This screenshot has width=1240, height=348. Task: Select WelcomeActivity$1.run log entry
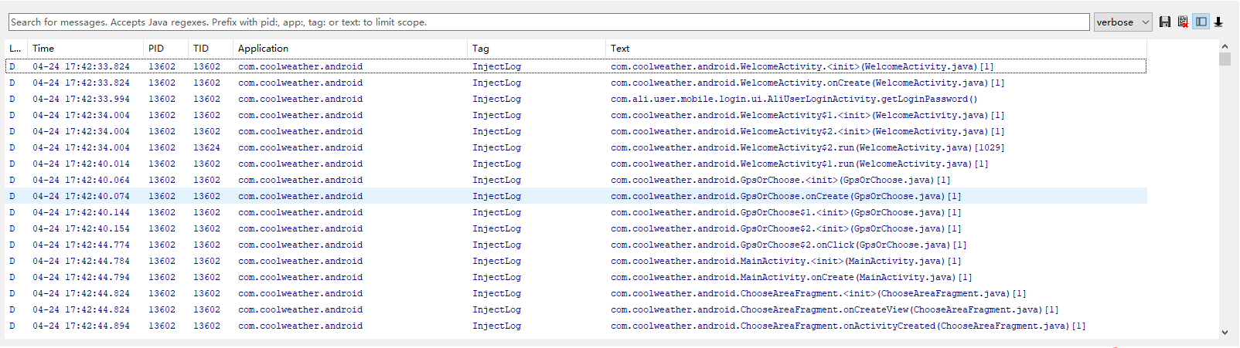[x=576, y=164]
